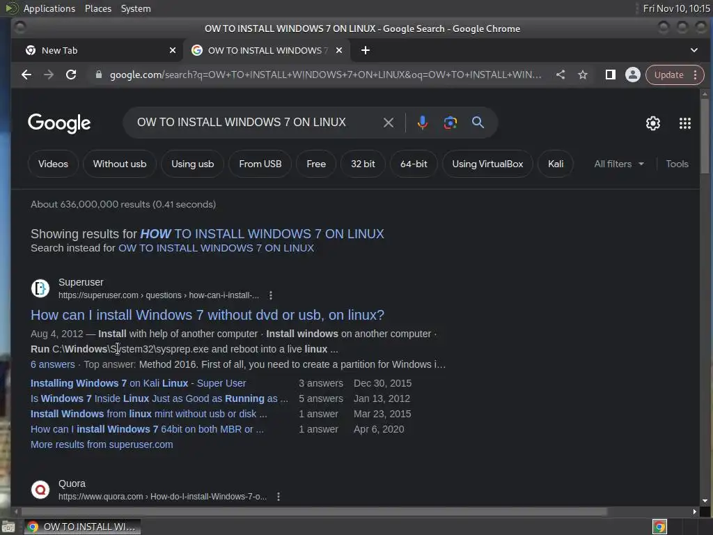Switch to the New Tab tab
Image resolution: width=713 pixels, height=535 pixels.
(97, 50)
